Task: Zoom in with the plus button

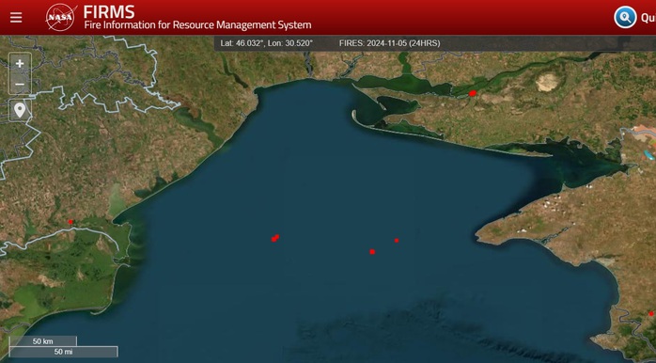Action: pyautogui.click(x=20, y=64)
